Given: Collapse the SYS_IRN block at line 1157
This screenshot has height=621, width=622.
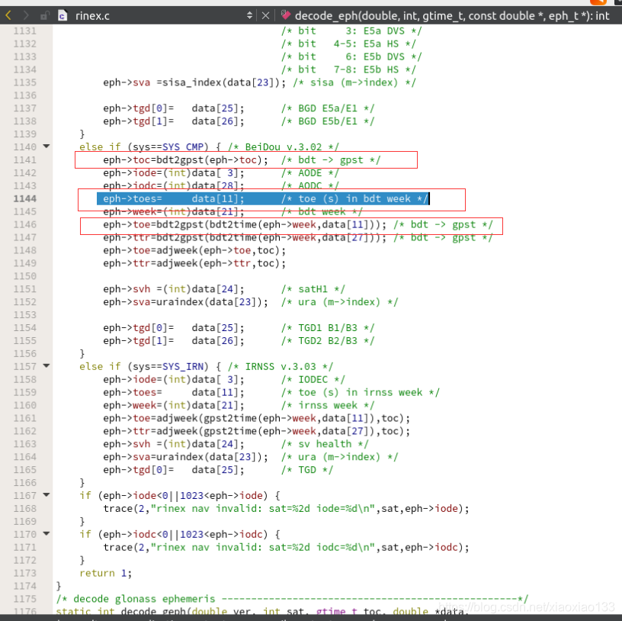Looking at the screenshot, I should pos(46,365).
